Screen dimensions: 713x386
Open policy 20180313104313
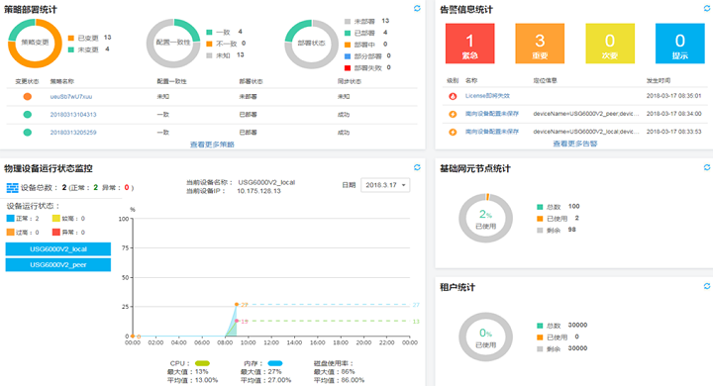tap(73, 115)
